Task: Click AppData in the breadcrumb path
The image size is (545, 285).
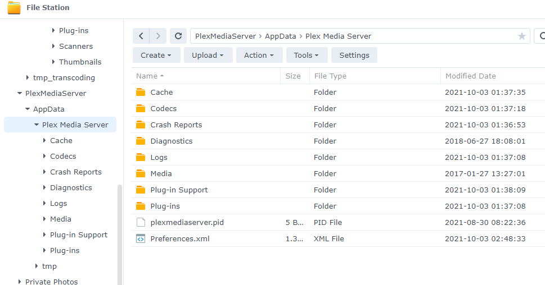Action: [x=280, y=36]
